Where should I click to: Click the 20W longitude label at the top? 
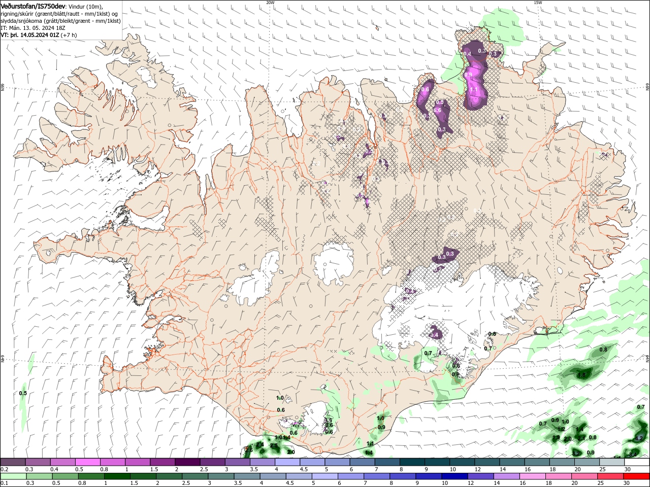(270, 3)
